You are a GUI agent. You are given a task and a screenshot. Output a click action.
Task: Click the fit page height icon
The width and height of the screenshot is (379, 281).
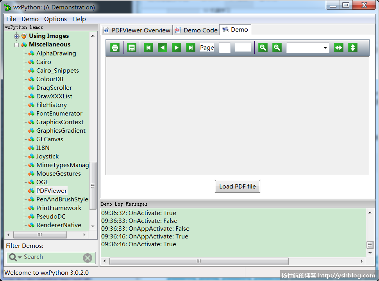[x=353, y=48]
